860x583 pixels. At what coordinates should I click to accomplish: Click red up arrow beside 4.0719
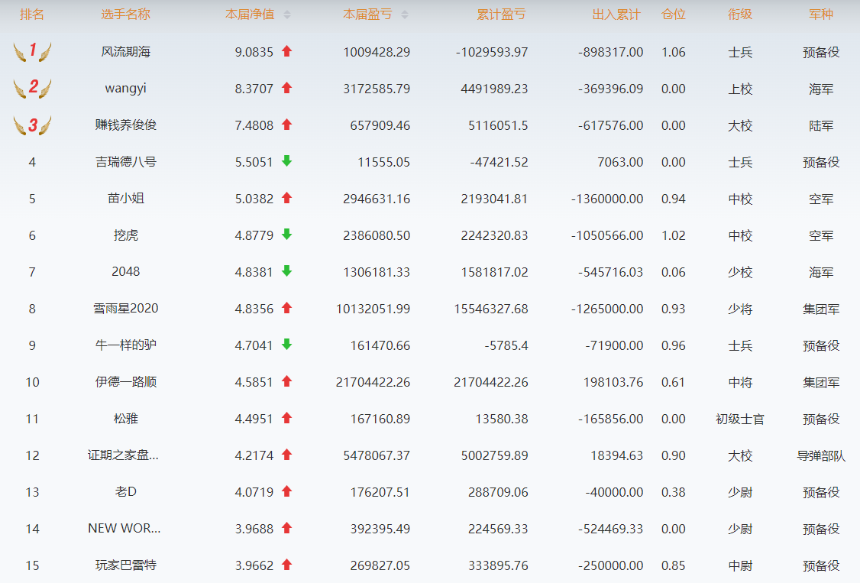(286, 491)
